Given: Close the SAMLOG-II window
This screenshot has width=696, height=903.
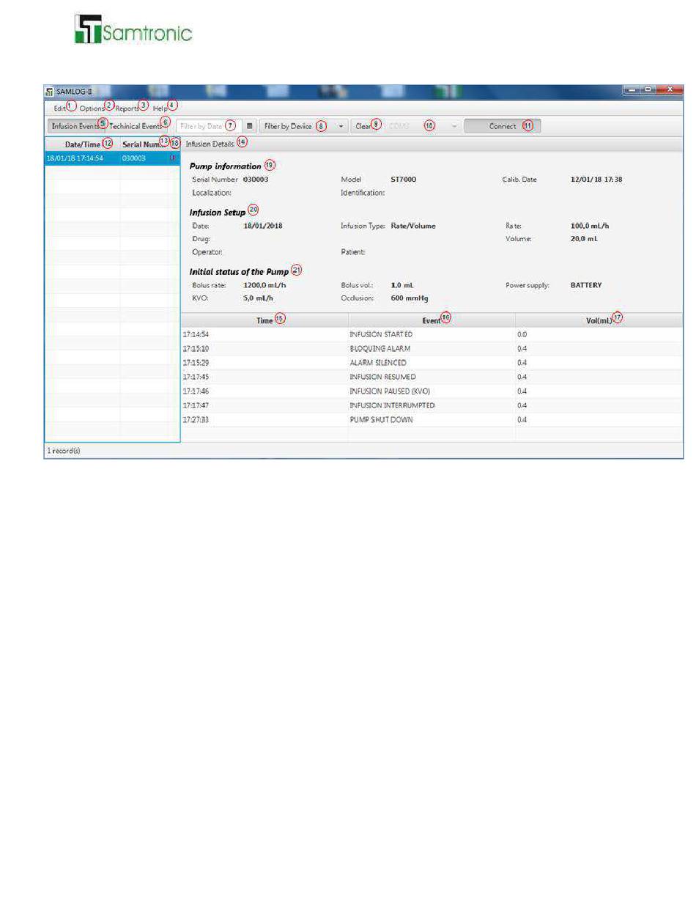Looking at the screenshot, I should [670, 89].
